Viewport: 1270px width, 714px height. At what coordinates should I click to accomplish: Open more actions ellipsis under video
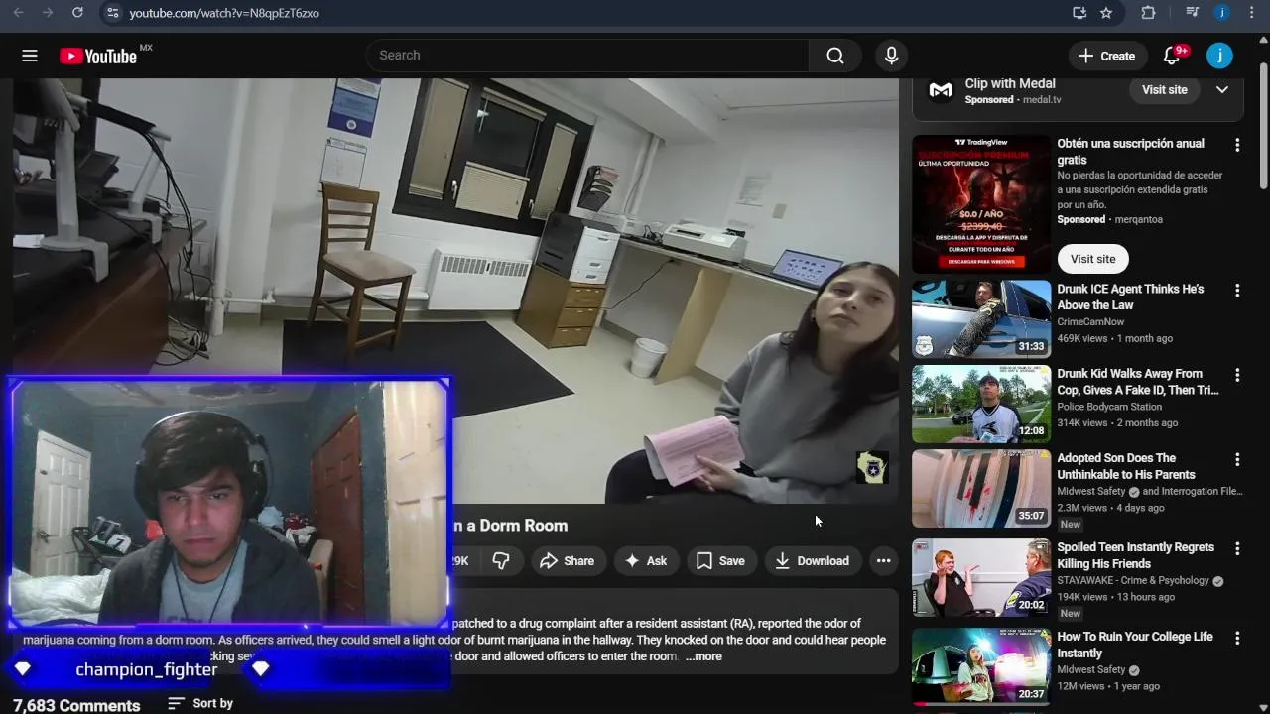(883, 561)
